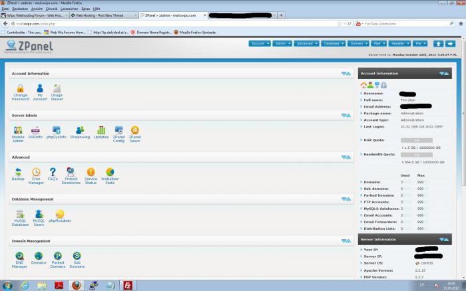Image resolution: width=466 pixels, height=291 pixels.
Task: Click the padlock icon in sidebar
Action: 383,85
